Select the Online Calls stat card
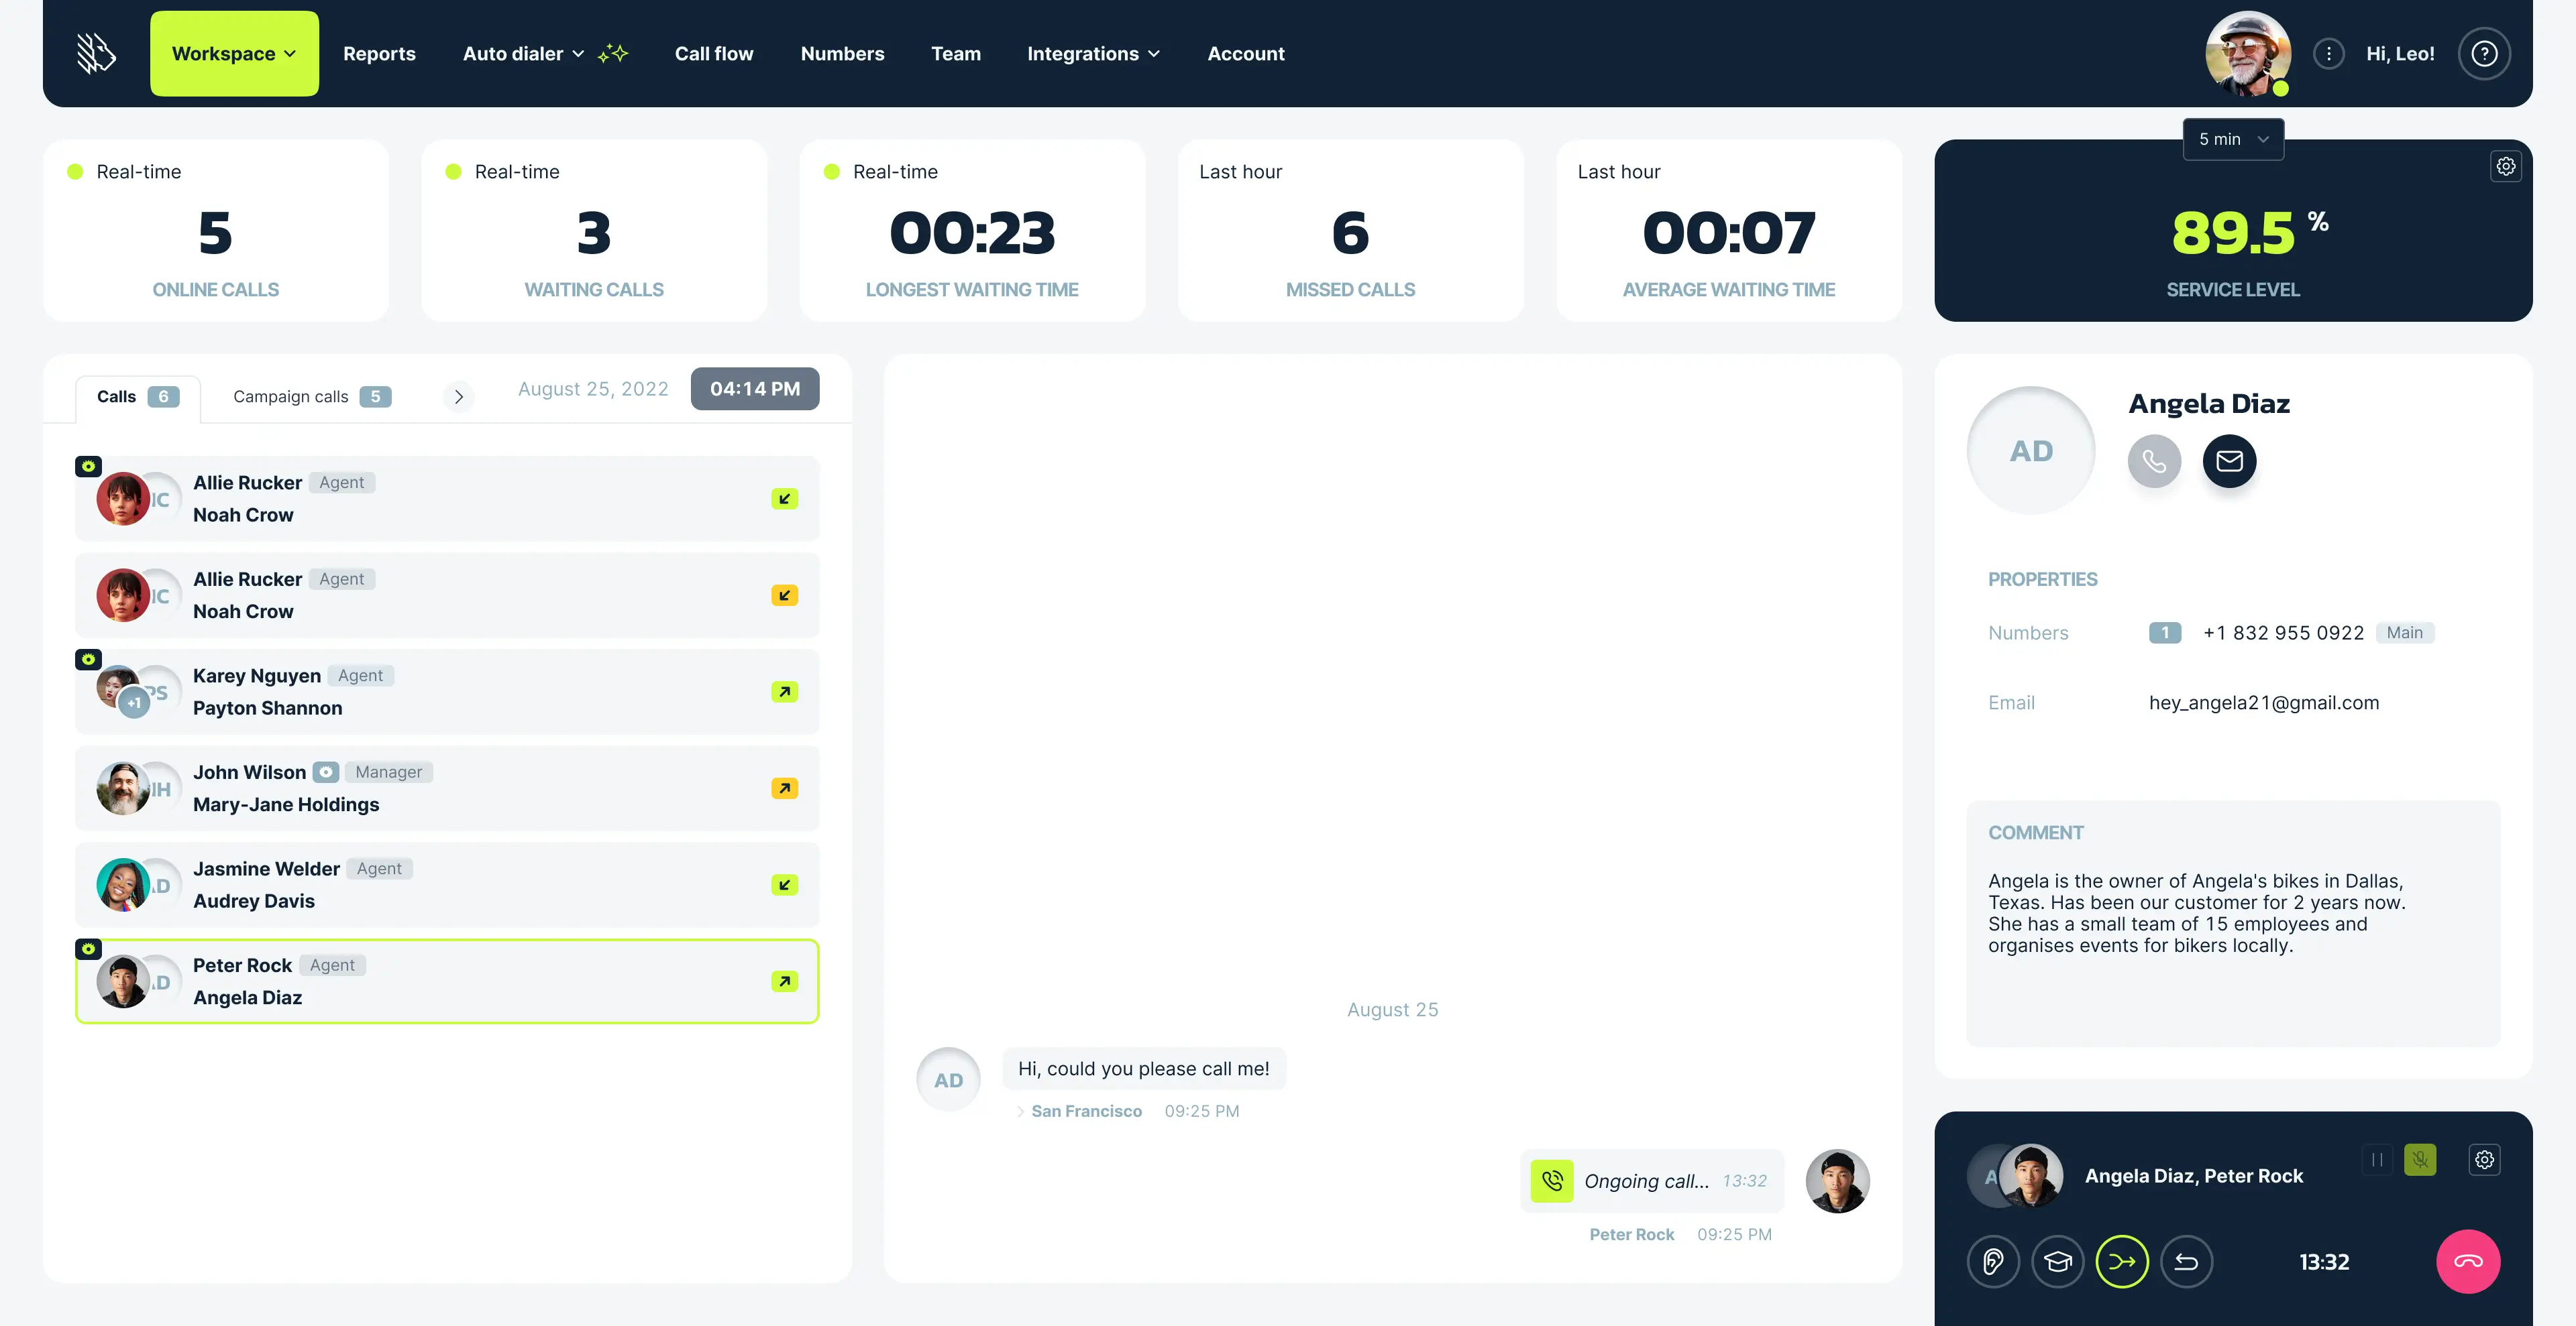Viewport: 2576px width, 1326px height. tap(216, 231)
